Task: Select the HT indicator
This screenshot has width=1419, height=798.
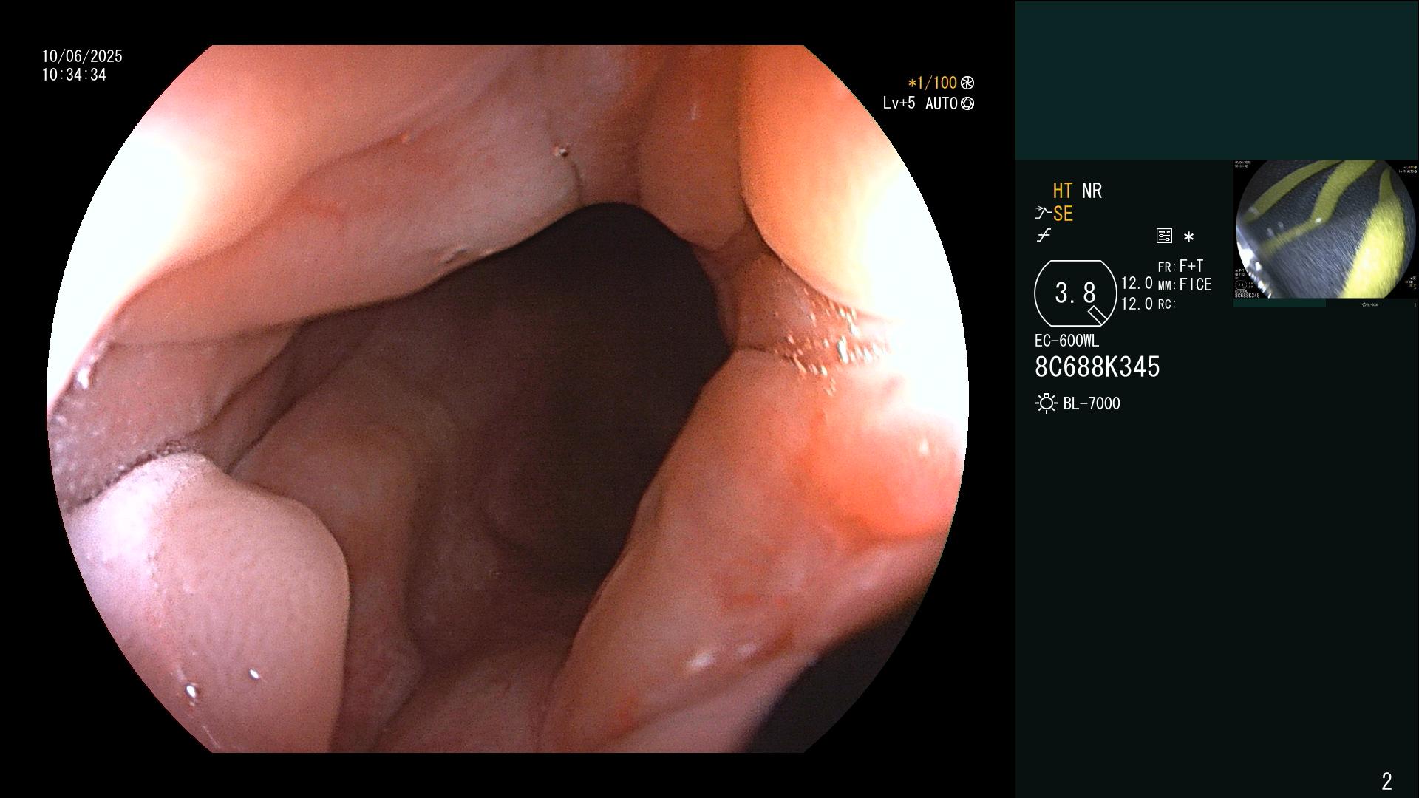Action: 1063,191
